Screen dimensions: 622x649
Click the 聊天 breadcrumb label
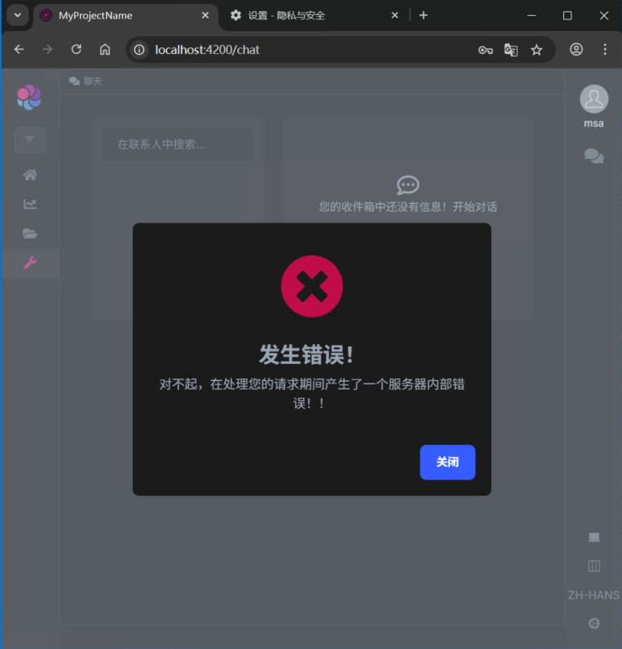click(93, 81)
